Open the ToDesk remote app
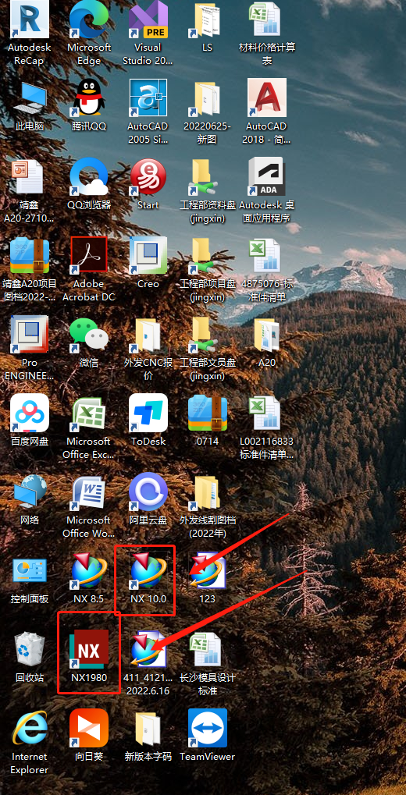The image size is (406, 795). pyautogui.click(x=148, y=413)
